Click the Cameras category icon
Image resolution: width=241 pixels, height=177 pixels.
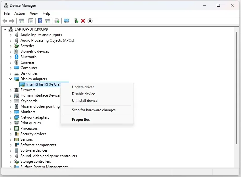[17, 62]
